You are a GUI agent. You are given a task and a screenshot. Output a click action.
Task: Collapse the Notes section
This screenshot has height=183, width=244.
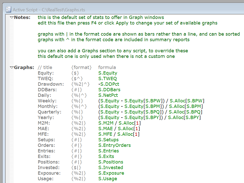(11, 17)
